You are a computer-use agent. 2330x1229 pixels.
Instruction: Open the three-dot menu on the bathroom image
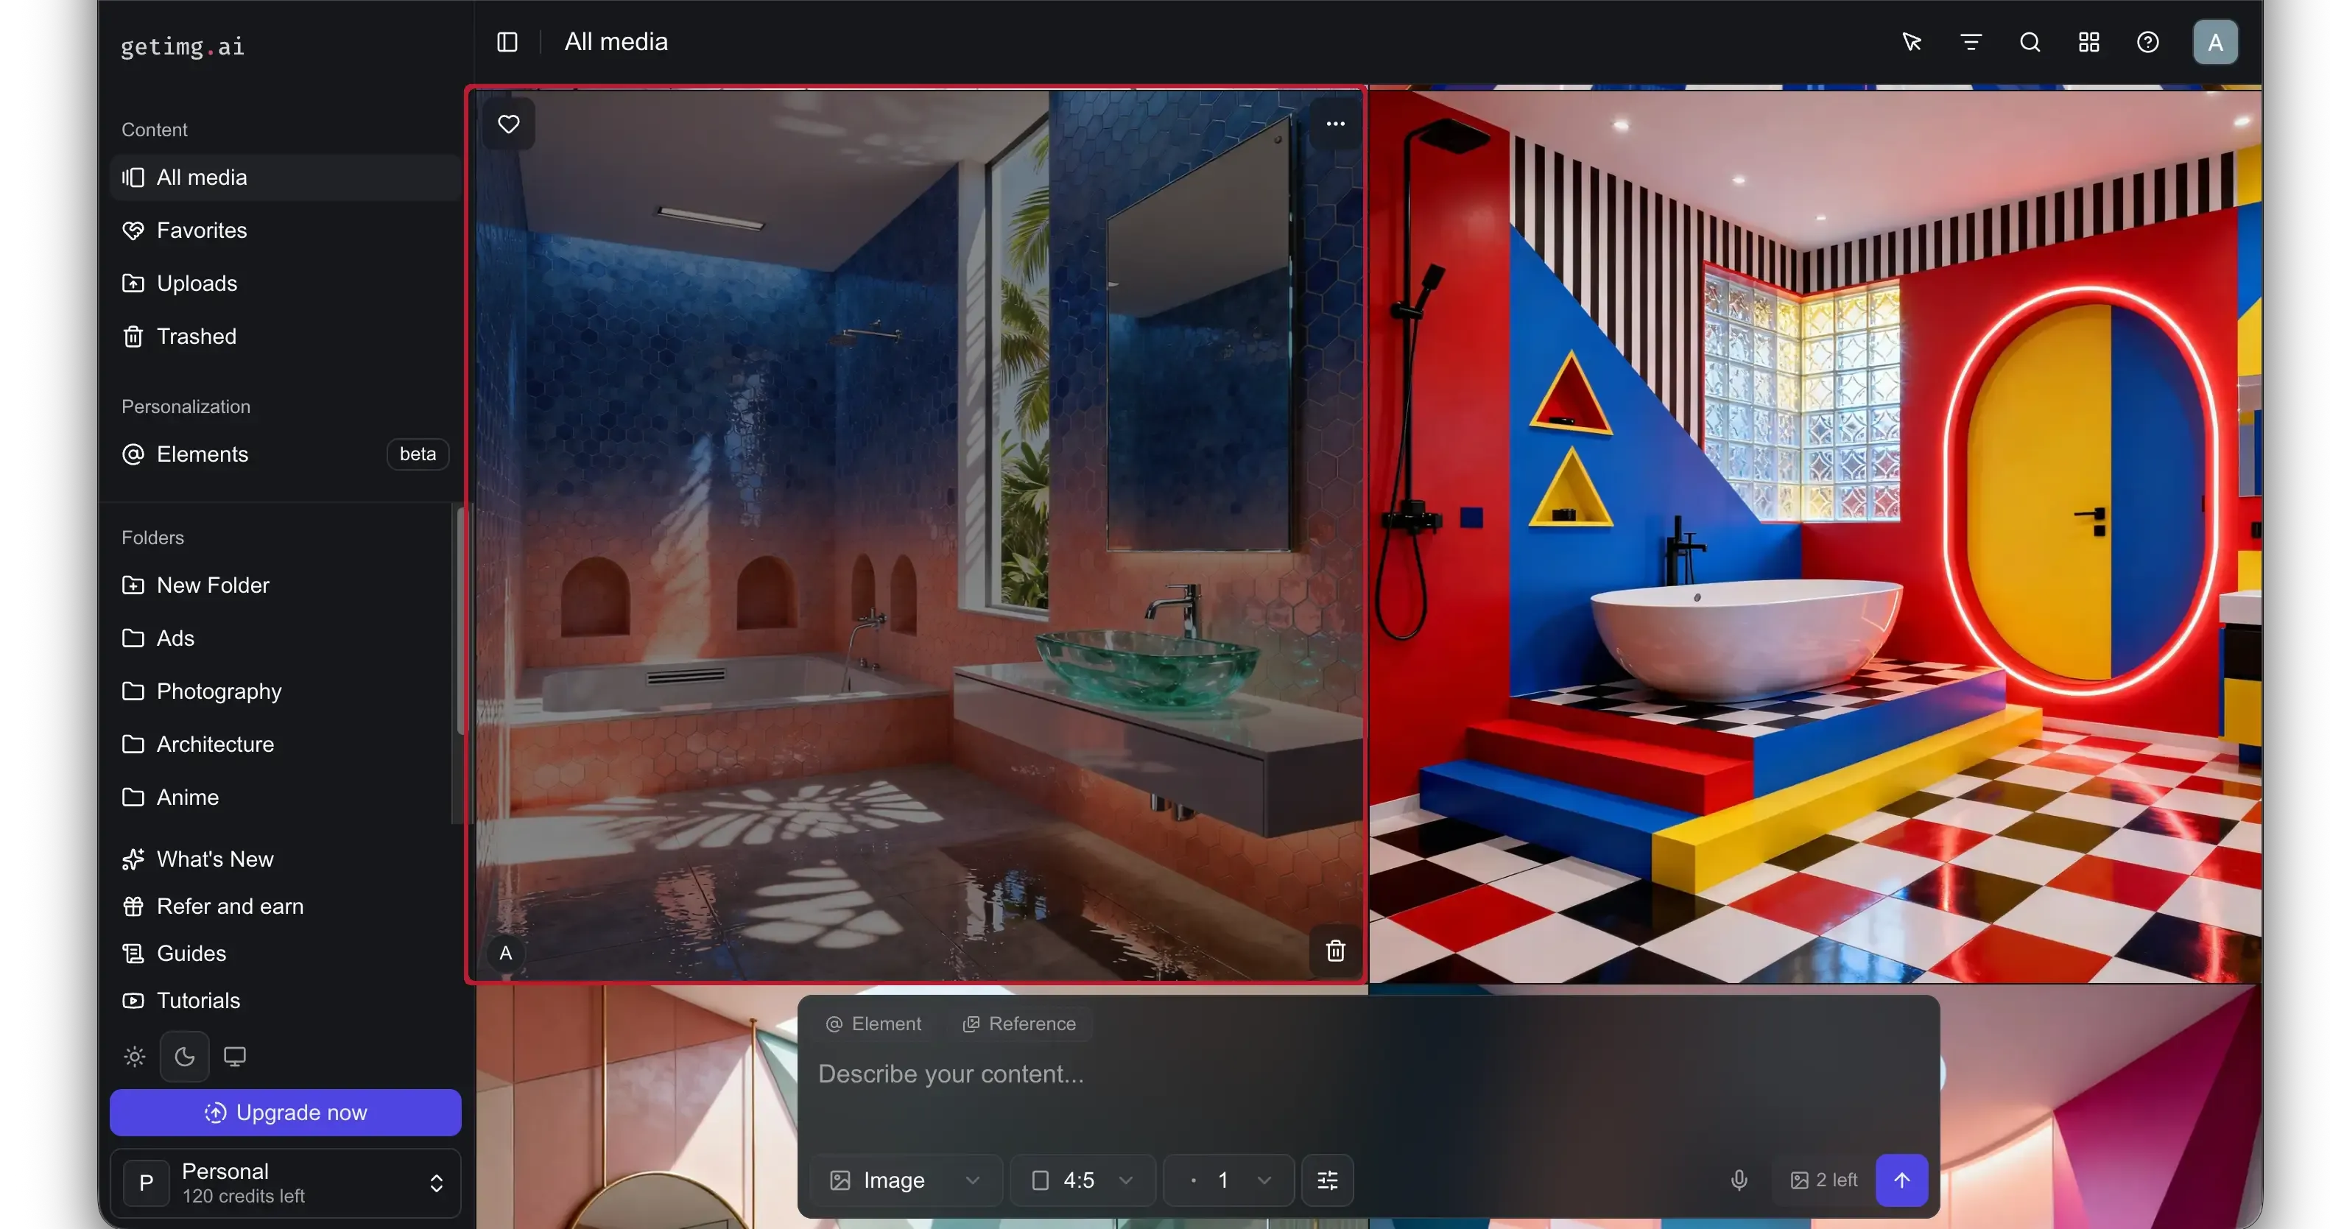coord(1335,124)
